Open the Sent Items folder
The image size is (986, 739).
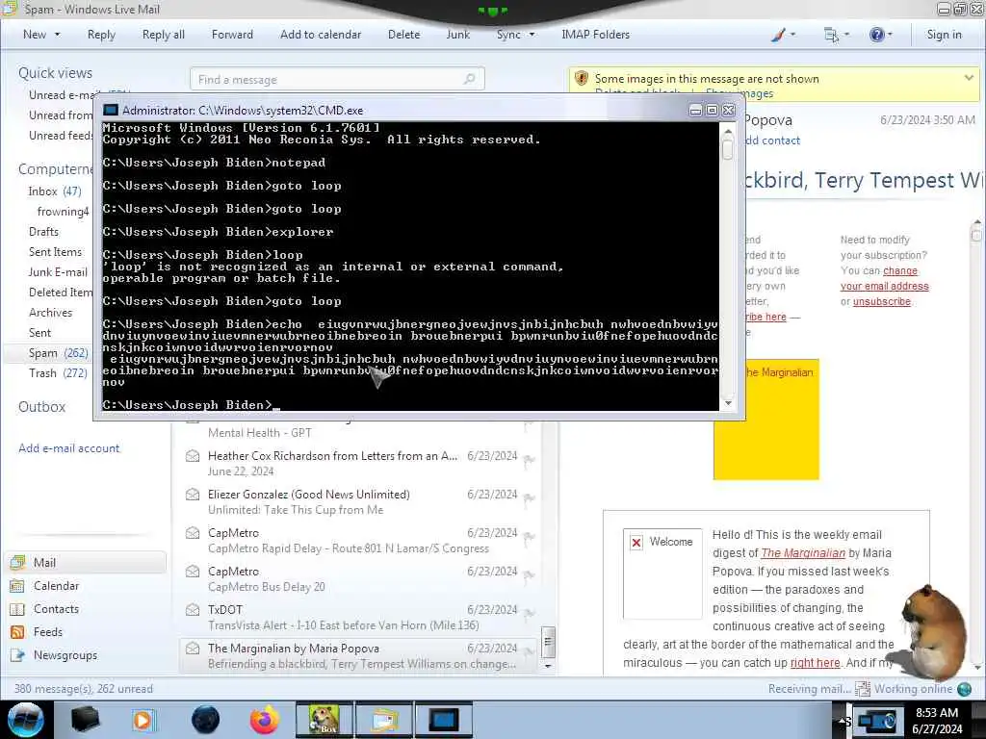click(55, 251)
